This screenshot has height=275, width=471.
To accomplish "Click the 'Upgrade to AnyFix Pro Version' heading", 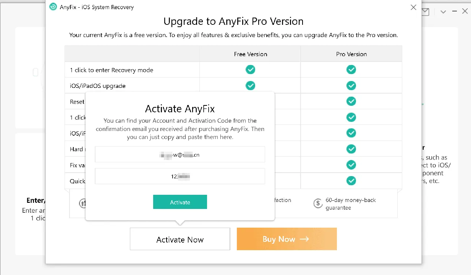I will click(233, 21).
